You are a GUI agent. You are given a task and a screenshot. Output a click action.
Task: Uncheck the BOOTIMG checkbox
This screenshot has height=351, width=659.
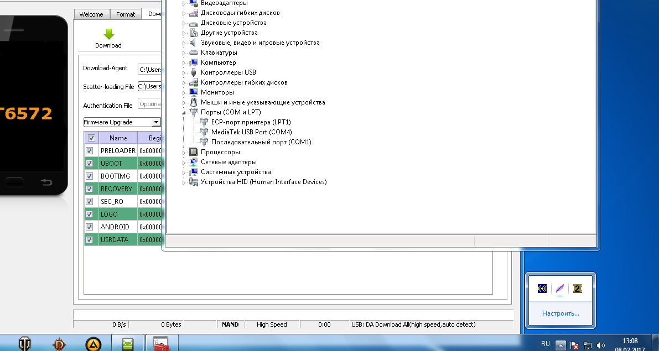coord(89,176)
